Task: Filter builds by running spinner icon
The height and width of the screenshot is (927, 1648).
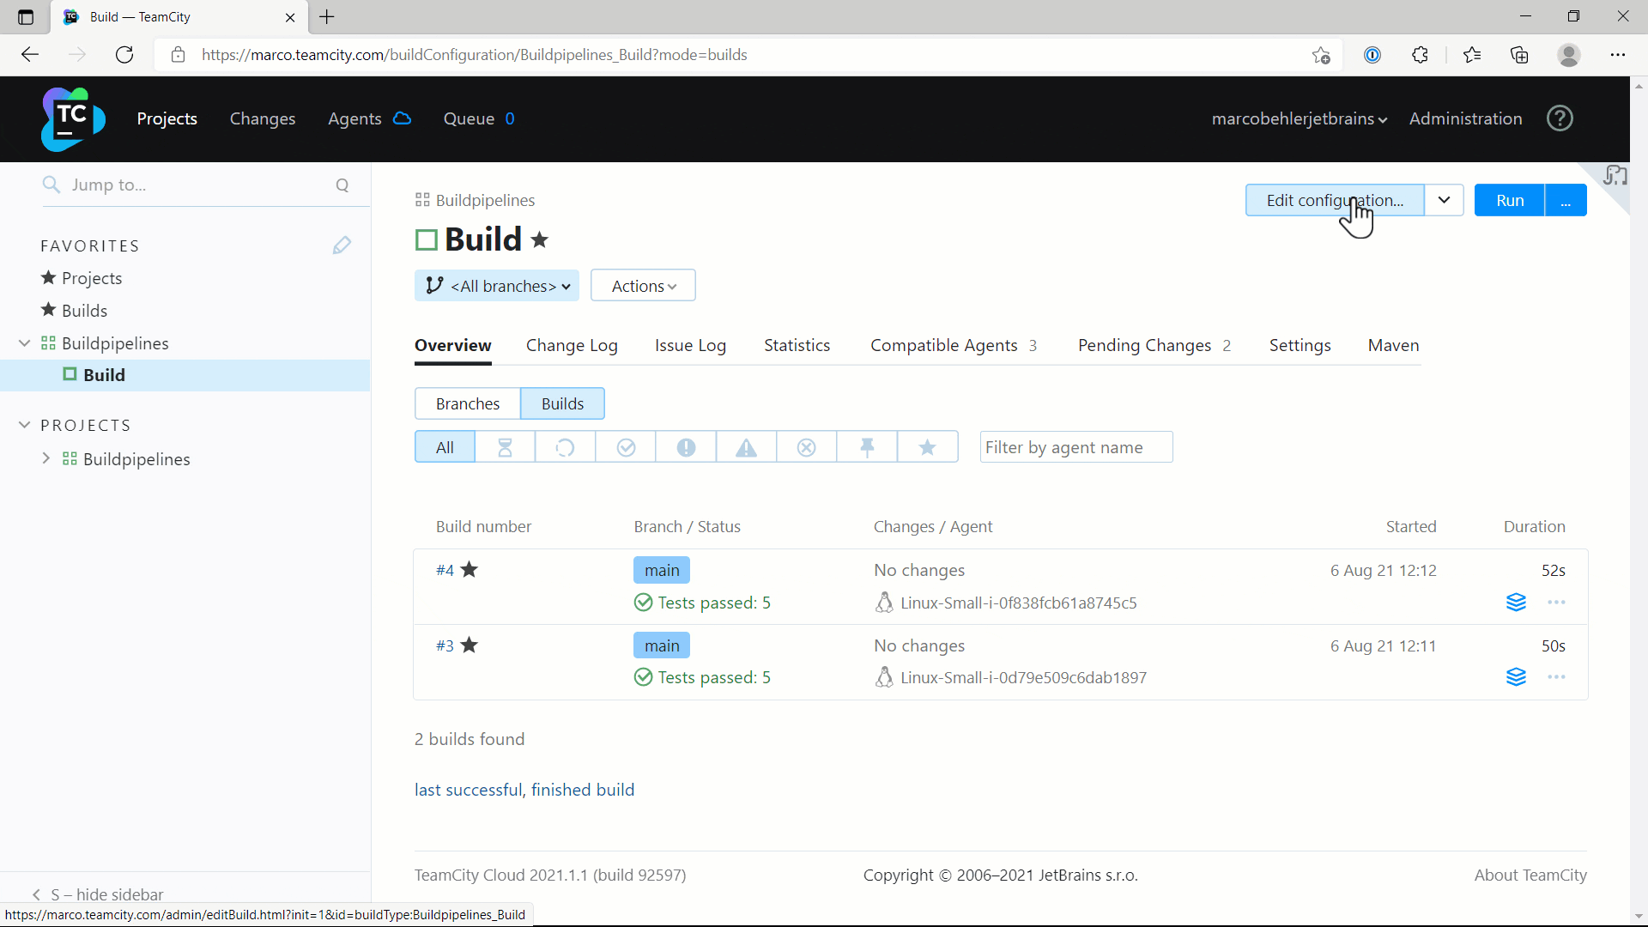Action: (x=565, y=447)
